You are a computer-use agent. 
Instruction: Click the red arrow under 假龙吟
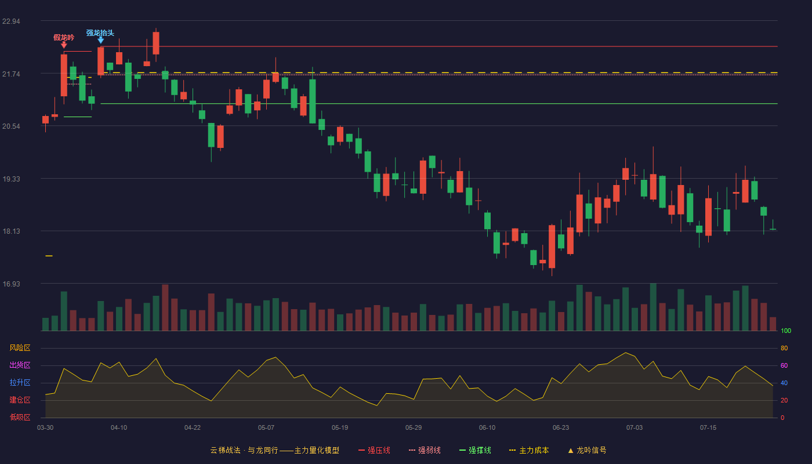tap(64, 45)
